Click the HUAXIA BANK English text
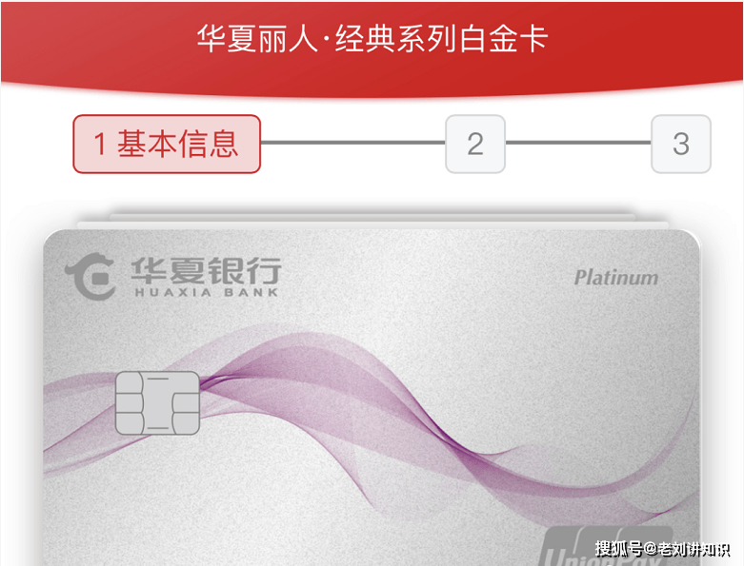This screenshot has width=744, height=566. pos(207,293)
